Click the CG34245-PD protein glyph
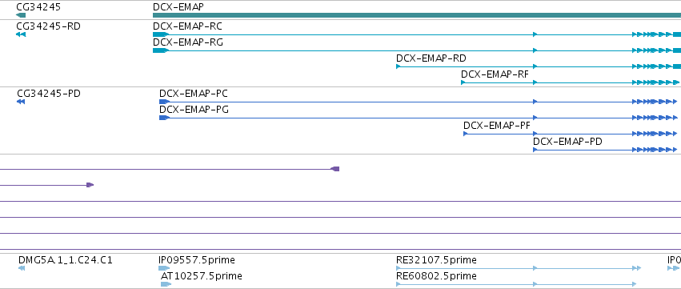Viewport: 681px width, 289px height. pos(21,102)
